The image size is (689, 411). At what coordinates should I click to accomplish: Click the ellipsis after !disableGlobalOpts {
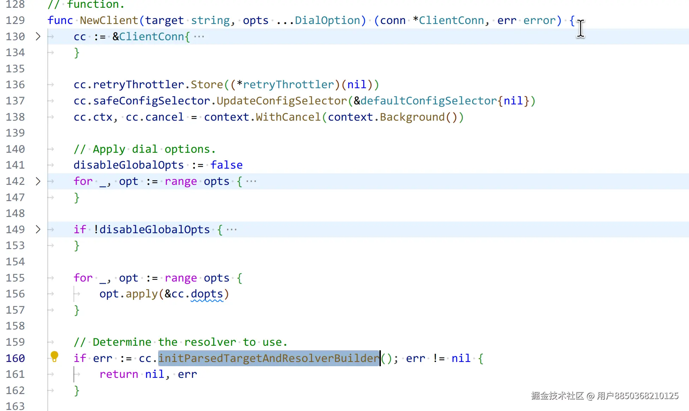[x=232, y=230]
